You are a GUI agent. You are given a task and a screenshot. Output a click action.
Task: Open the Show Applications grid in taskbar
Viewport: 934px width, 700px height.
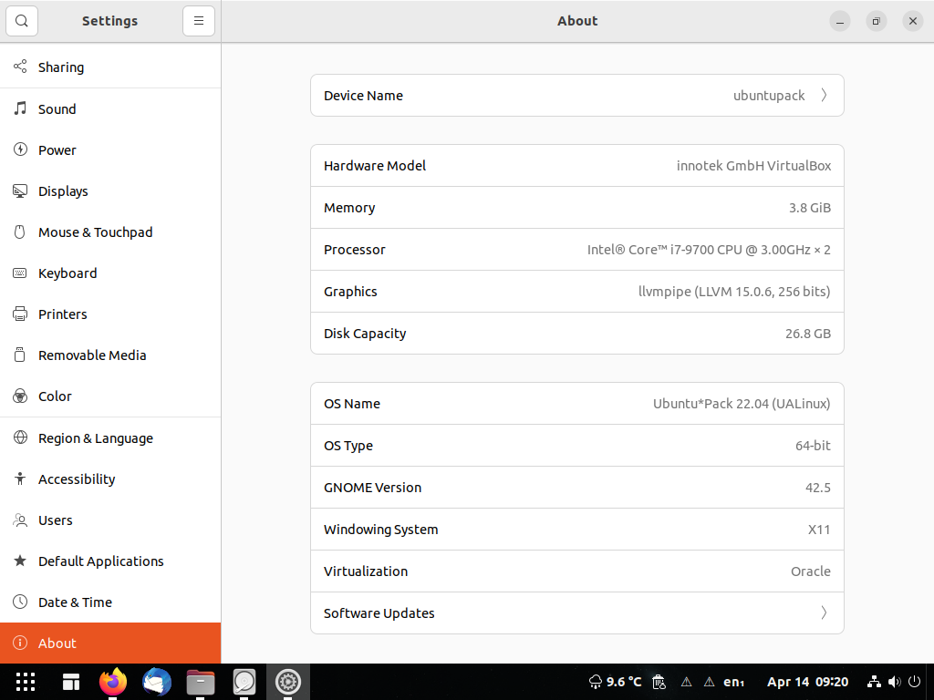pos(26,682)
